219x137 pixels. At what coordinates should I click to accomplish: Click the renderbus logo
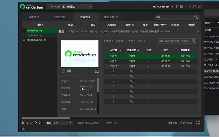(x=31, y=7)
